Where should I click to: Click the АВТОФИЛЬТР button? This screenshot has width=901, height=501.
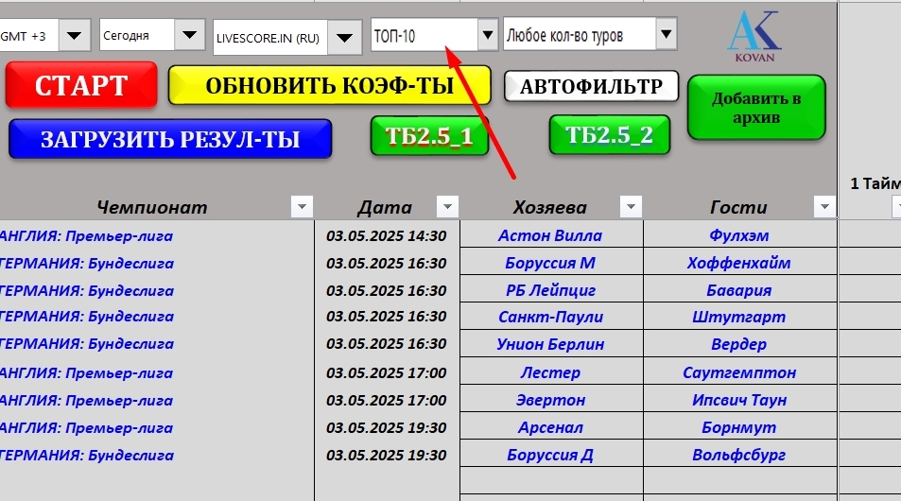pos(591,86)
